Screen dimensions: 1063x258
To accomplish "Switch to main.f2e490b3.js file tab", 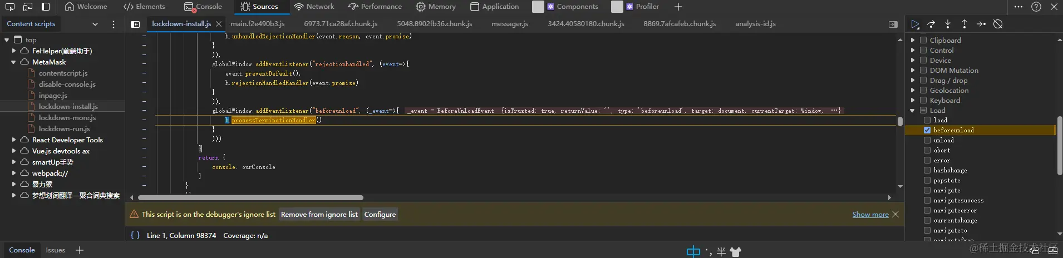I will (x=258, y=24).
